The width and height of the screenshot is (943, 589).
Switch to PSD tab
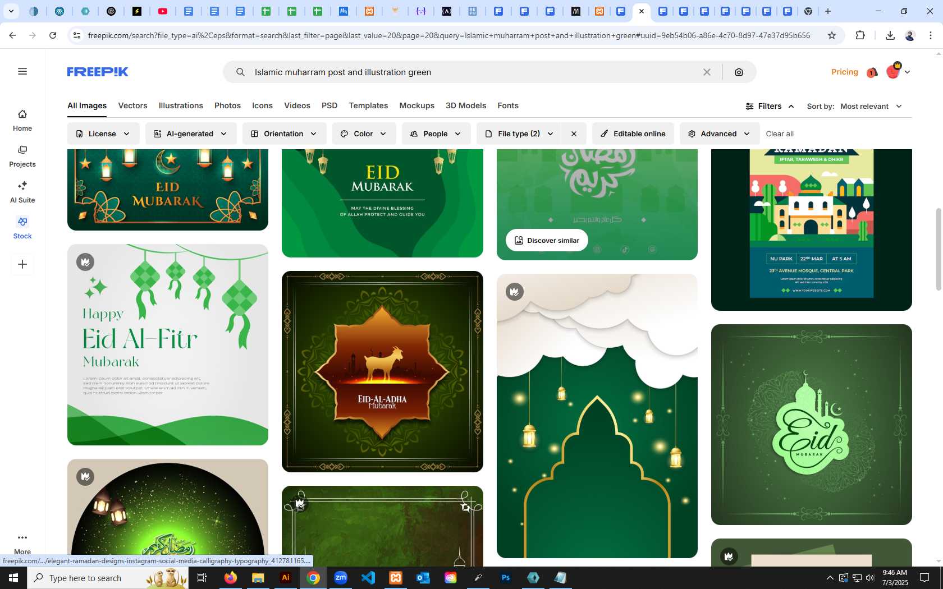click(x=329, y=105)
